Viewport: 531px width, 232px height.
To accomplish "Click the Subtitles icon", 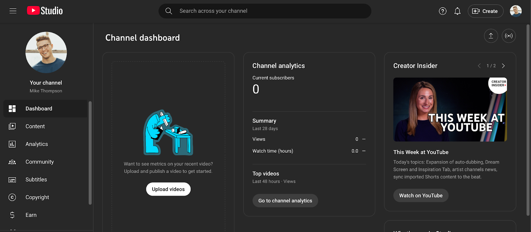I will [12, 180].
